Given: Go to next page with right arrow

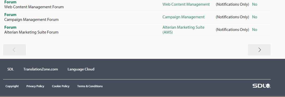Looking at the screenshot, I should [259, 50].
